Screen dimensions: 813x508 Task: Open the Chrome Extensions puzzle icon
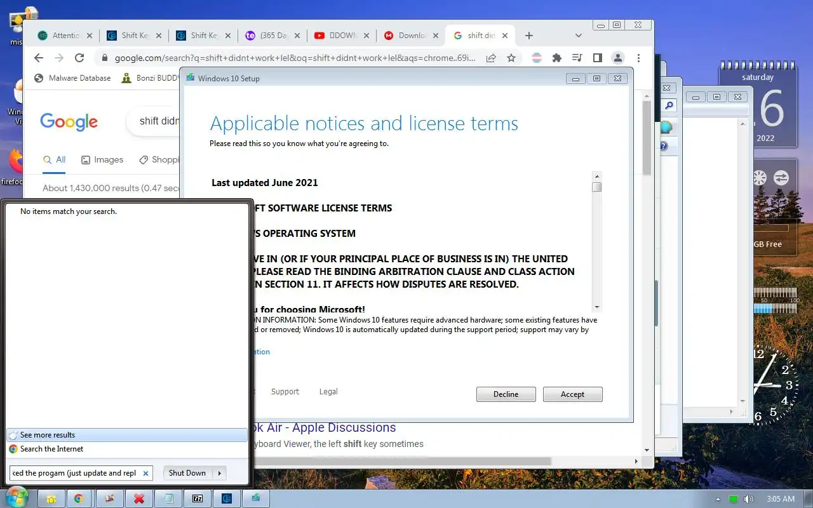(557, 58)
